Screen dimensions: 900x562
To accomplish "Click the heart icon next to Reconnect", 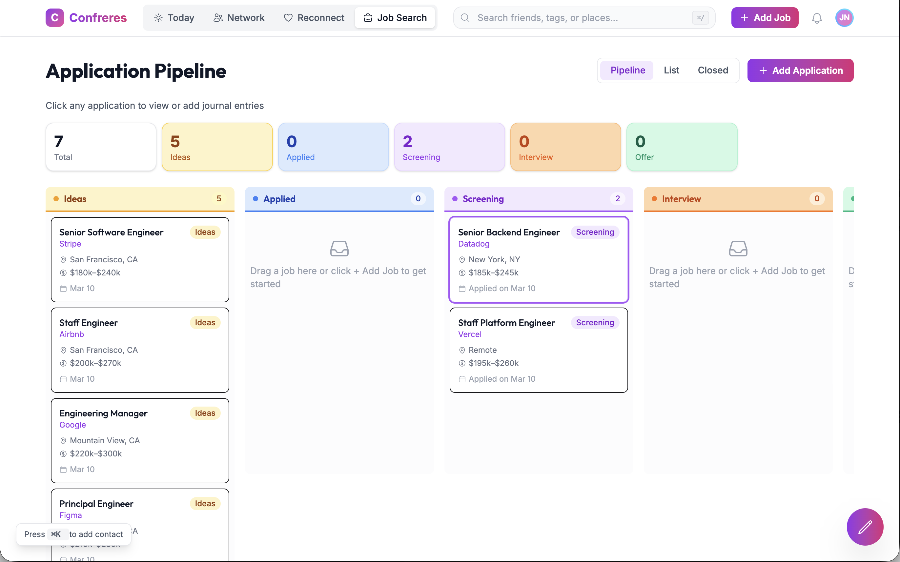I will 288,17.
